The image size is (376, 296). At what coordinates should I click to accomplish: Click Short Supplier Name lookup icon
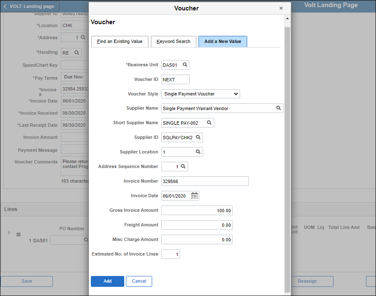pyautogui.click(x=209, y=123)
